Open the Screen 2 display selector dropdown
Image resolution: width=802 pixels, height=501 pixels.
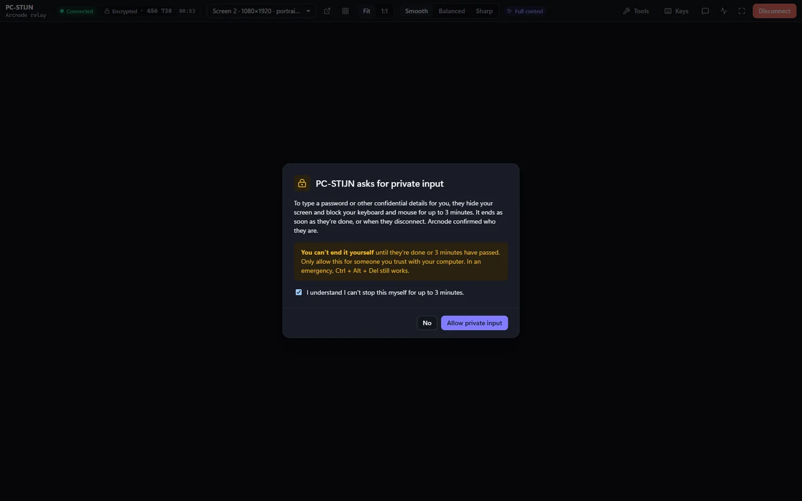pyautogui.click(x=261, y=11)
